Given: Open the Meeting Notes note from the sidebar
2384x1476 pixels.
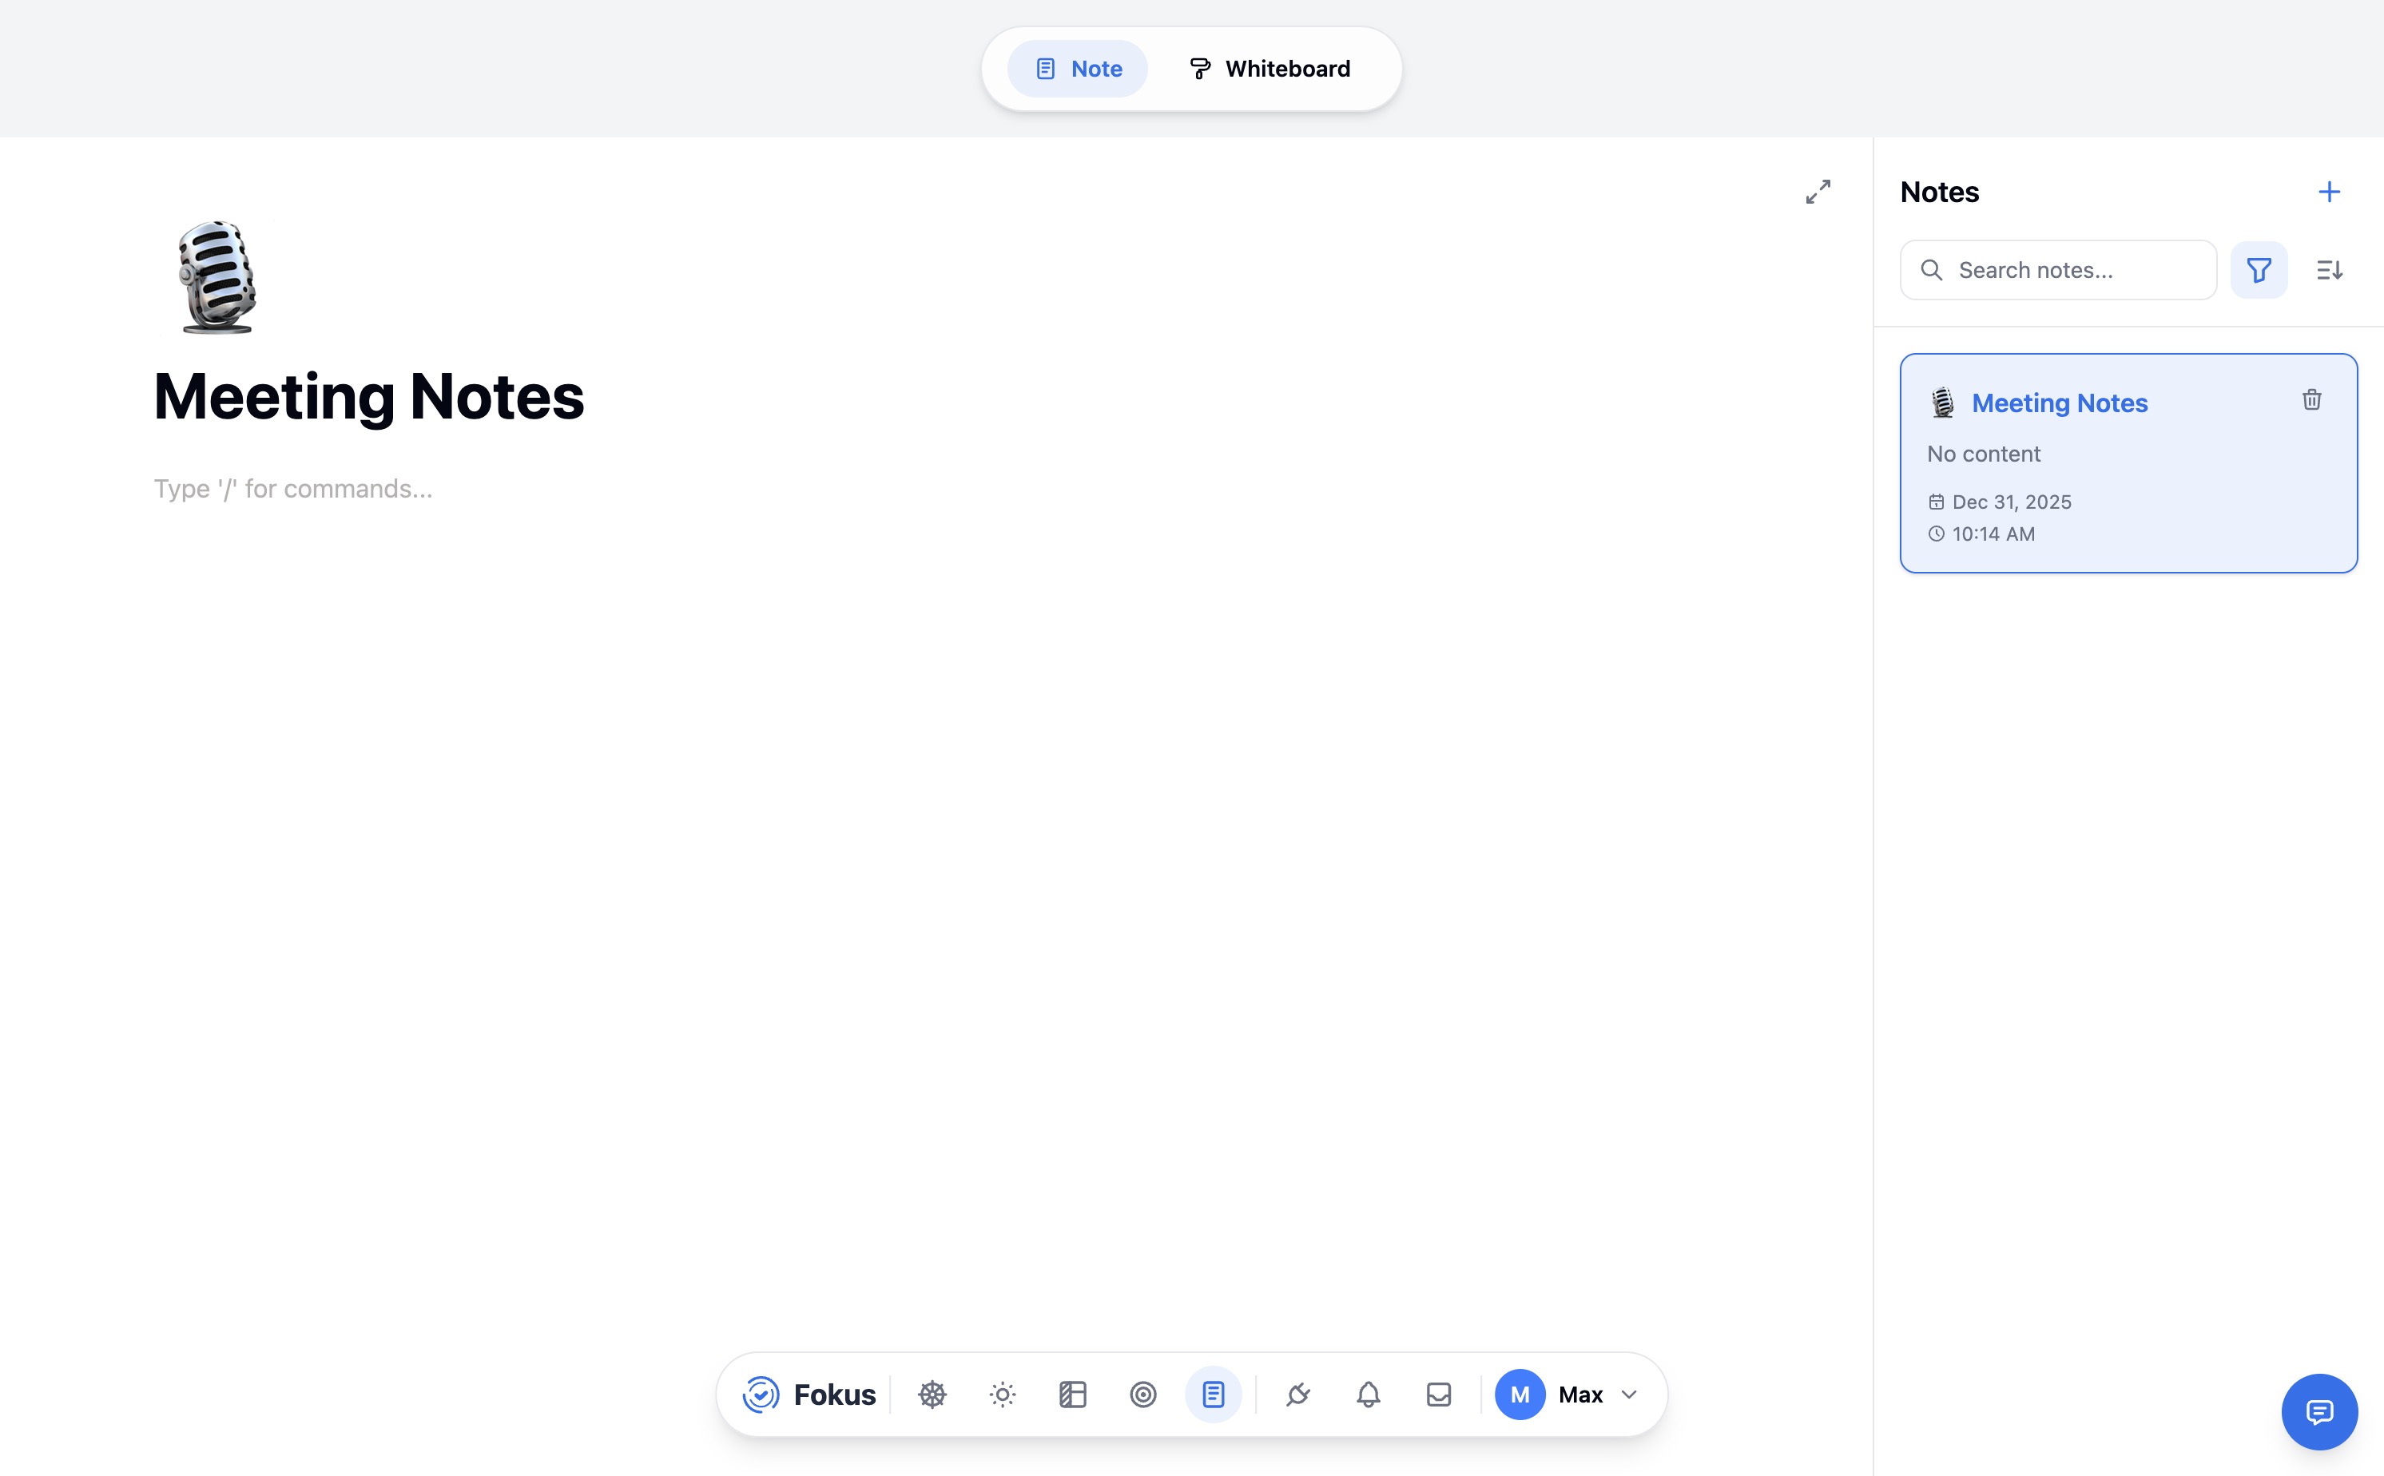Looking at the screenshot, I should point(2059,403).
